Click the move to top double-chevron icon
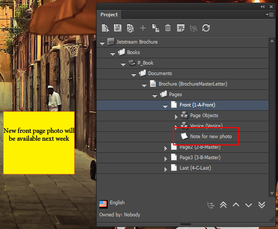Image resolution: width=278 pixels, height=229 pixels. [x=223, y=205]
